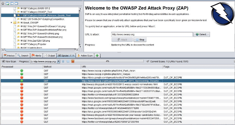235x125 pixels.
Task: Sort by the Processed column header
Action: [21, 67]
